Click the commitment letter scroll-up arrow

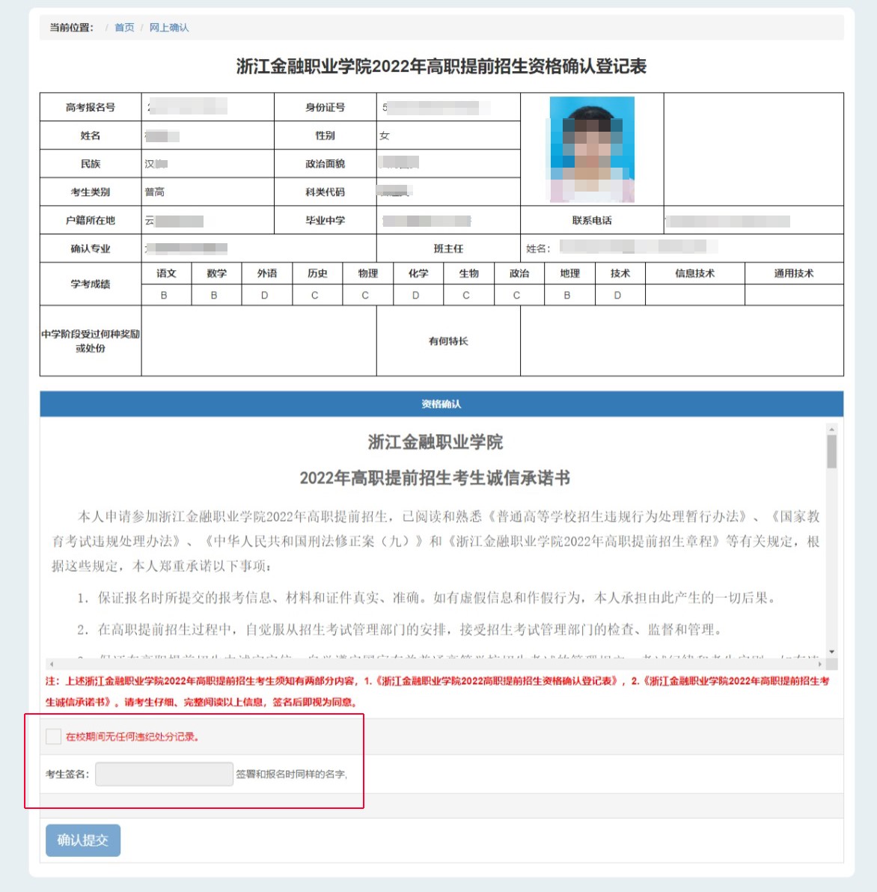pos(831,430)
